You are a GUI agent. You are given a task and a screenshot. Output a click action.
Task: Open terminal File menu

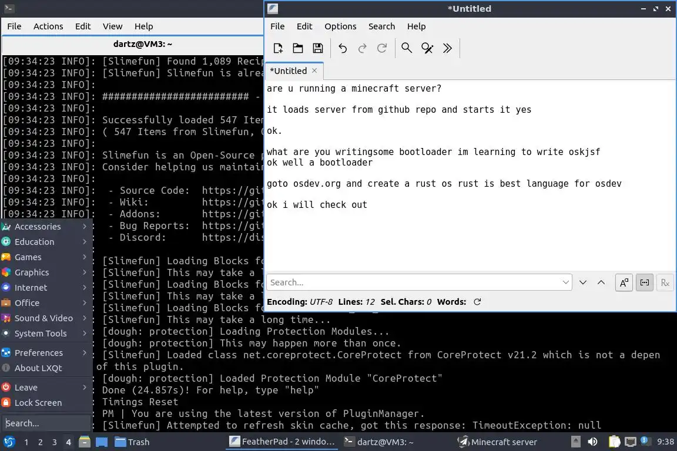pyautogui.click(x=14, y=26)
